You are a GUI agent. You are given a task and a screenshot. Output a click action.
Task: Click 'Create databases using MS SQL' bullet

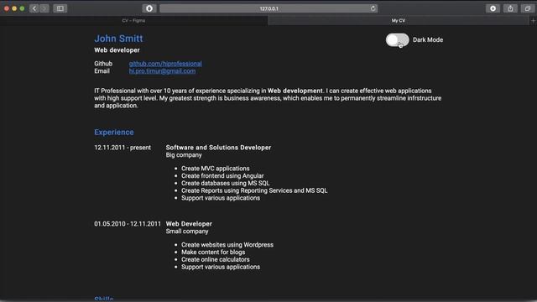coord(226,183)
